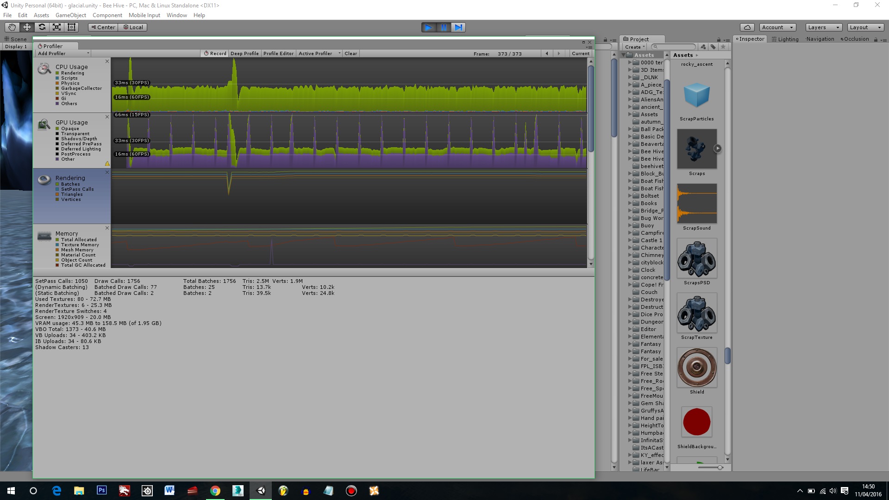Switch to the Scene tab
889x500 pixels.
click(x=16, y=39)
